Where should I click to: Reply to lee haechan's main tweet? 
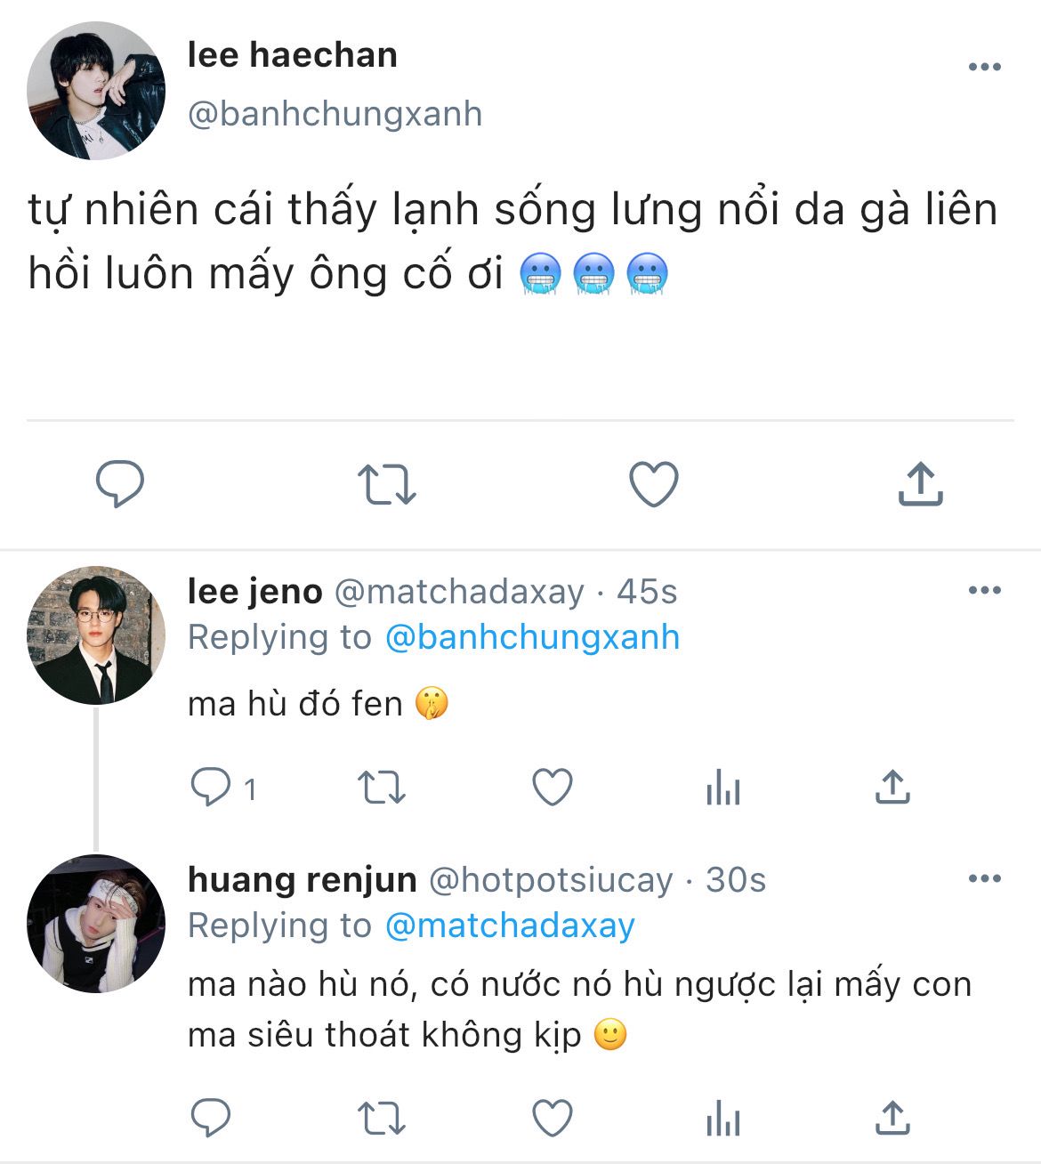click(120, 484)
